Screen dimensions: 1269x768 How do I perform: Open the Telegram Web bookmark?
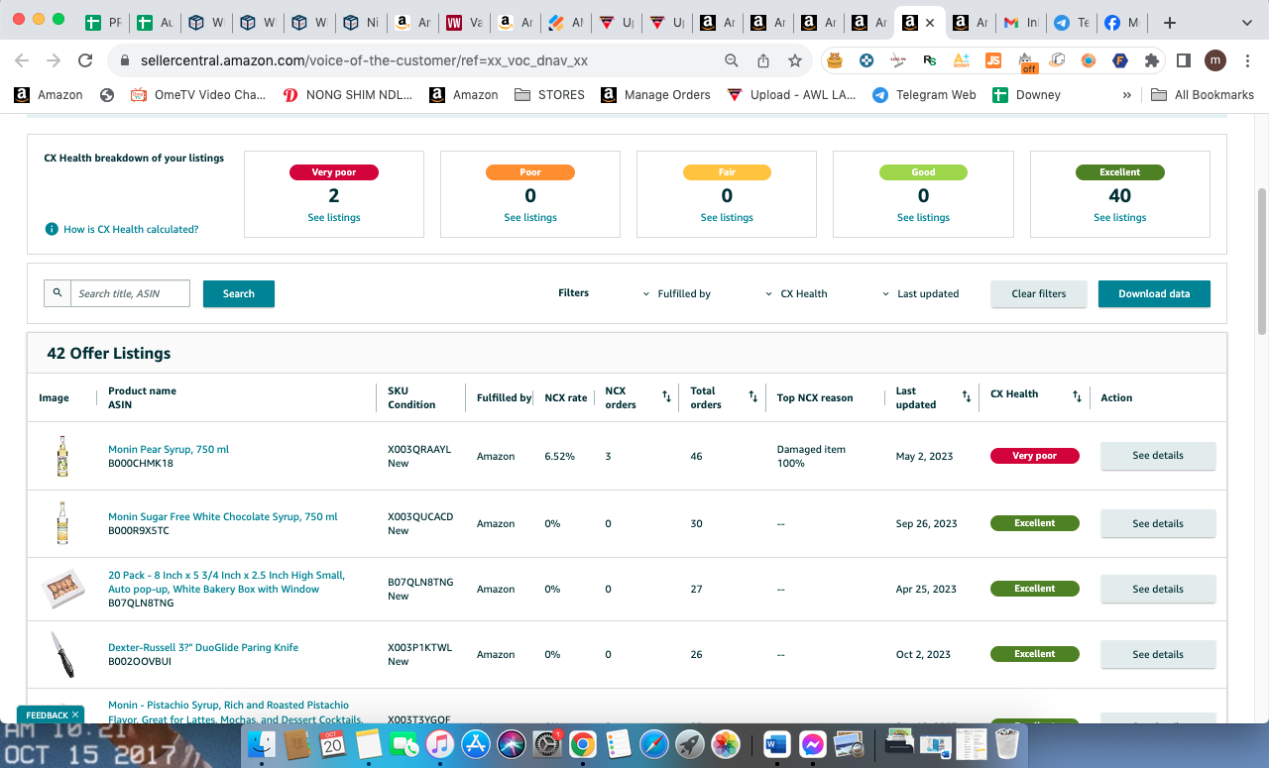click(x=924, y=95)
